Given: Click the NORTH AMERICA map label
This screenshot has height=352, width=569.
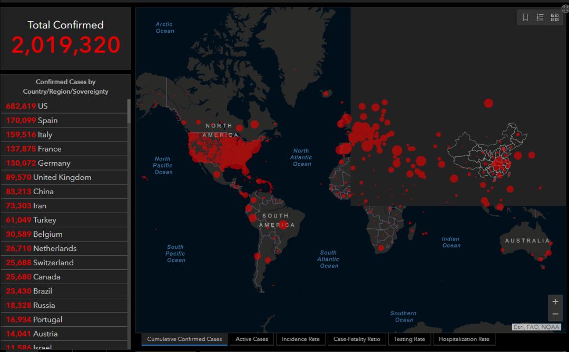Looking at the screenshot, I should [x=221, y=130].
